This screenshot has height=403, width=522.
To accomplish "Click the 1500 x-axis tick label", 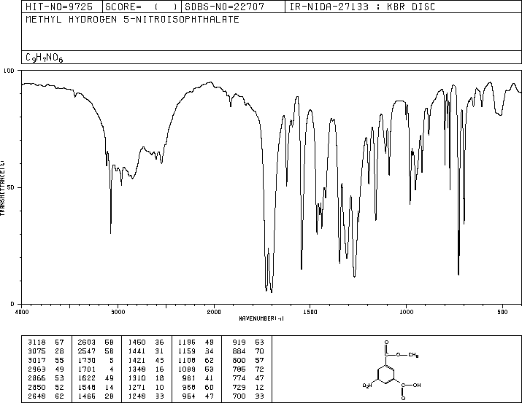I will 310,312.
